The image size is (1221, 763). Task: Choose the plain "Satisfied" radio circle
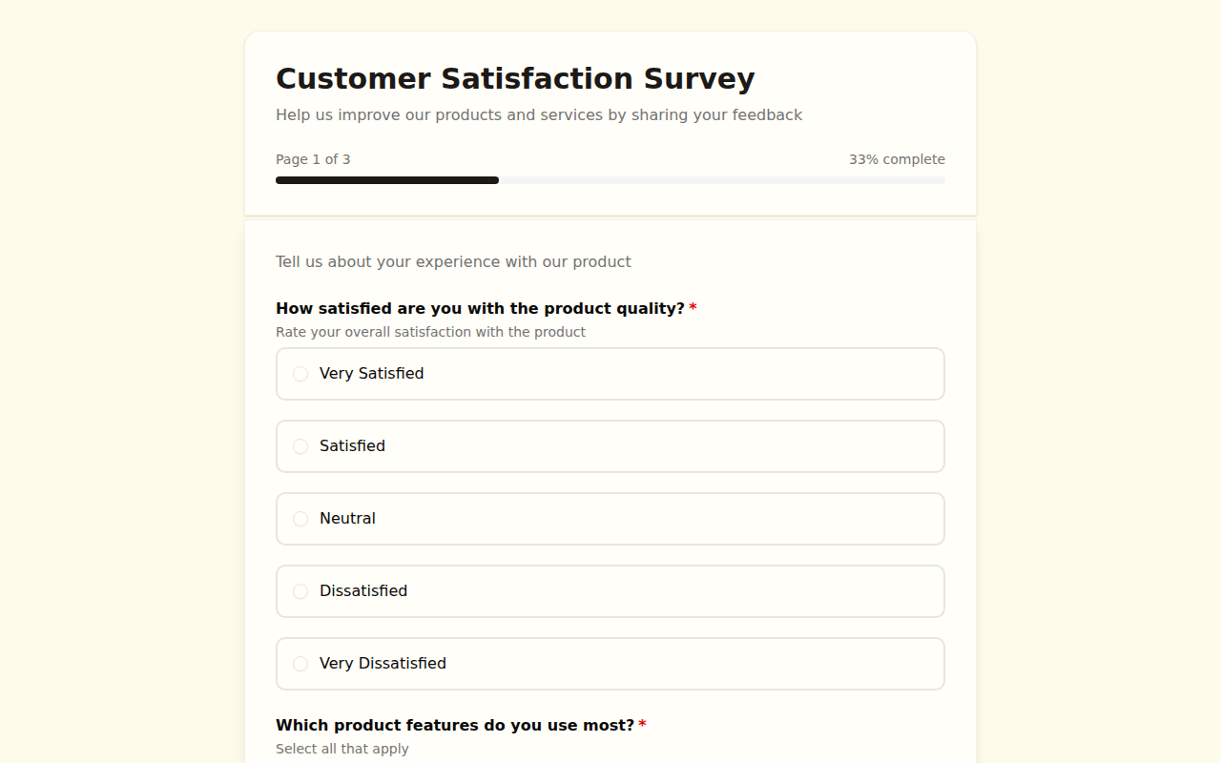(x=300, y=446)
